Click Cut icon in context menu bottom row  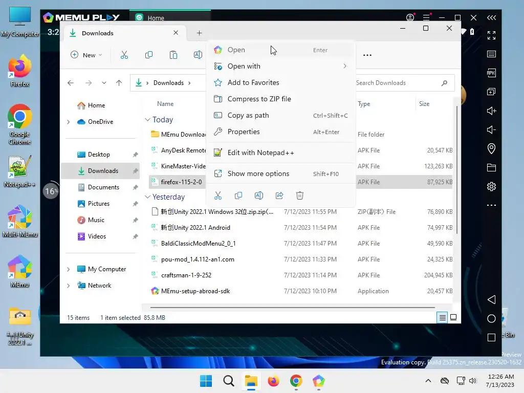pos(218,195)
